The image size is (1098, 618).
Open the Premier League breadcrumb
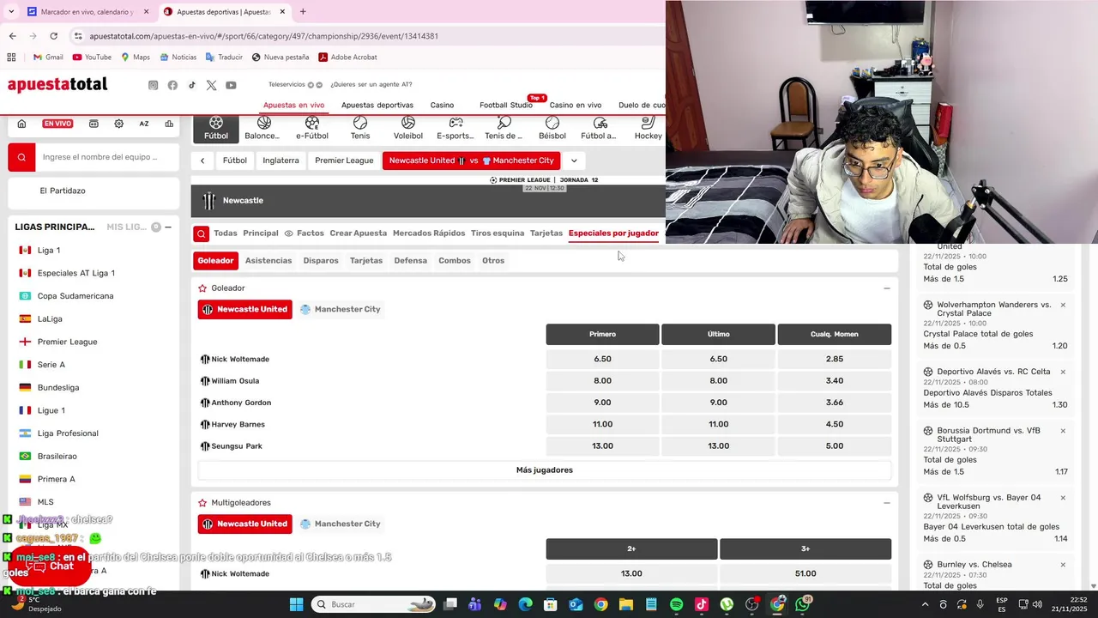pyautogui.click(x=344, y=161)
